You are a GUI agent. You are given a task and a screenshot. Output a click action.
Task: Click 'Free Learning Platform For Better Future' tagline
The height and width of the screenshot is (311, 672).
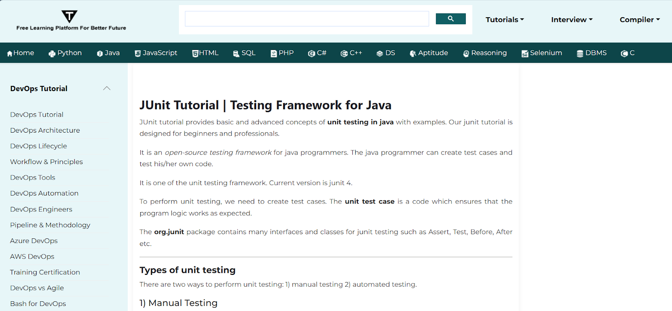(x=71, y=28)
